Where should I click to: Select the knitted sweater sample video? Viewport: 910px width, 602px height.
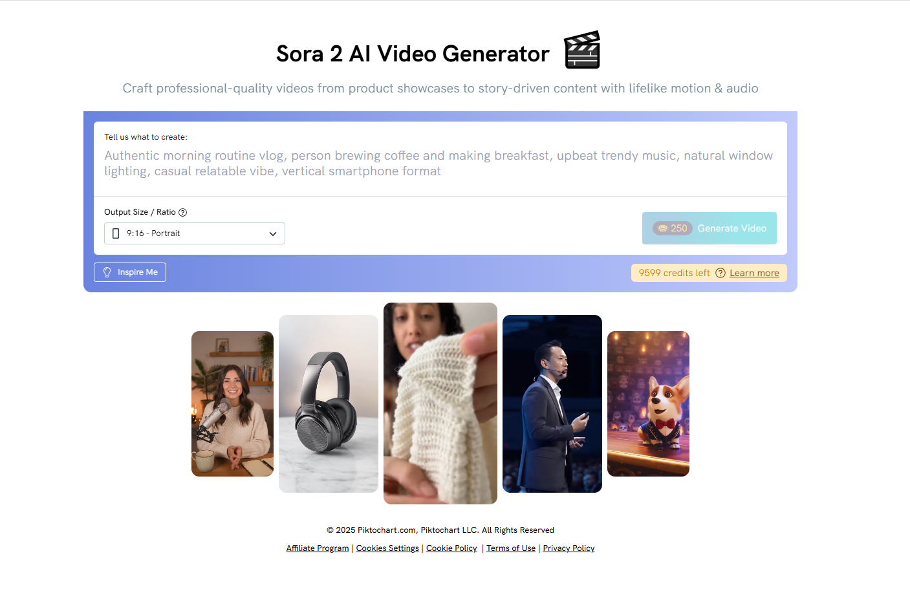tap(440, 403)
